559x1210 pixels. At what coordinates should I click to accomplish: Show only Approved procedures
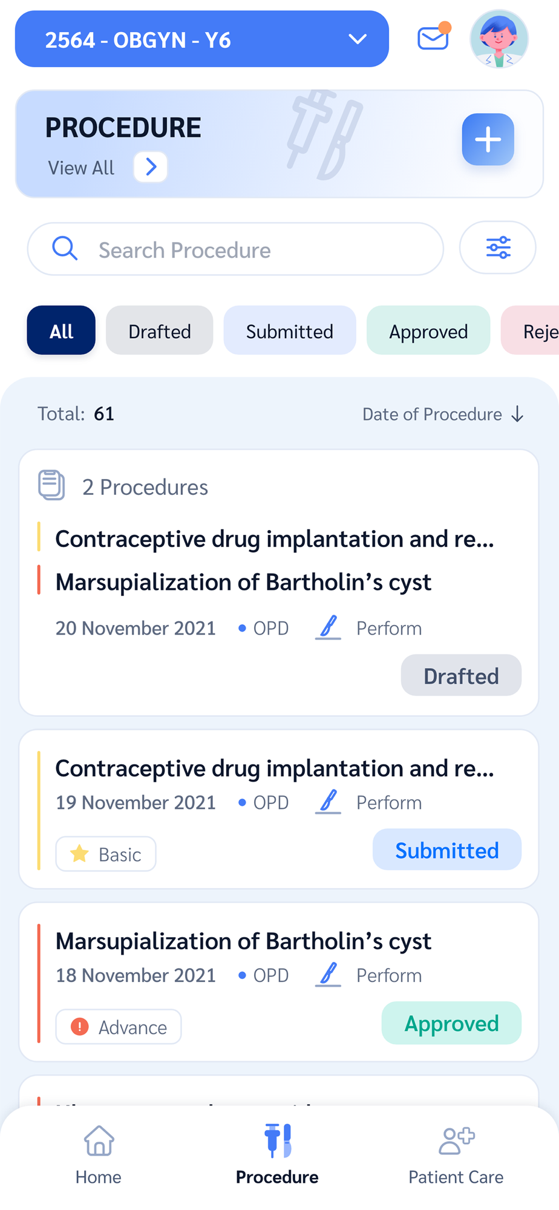pyautogui.click(x=428, y=331)
